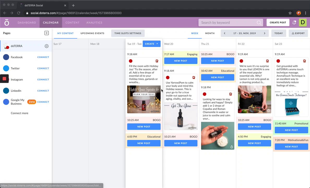This screenshot has width=310, height=188.
Task: Open the green D profile avatar
Action: tap(303, 22)
